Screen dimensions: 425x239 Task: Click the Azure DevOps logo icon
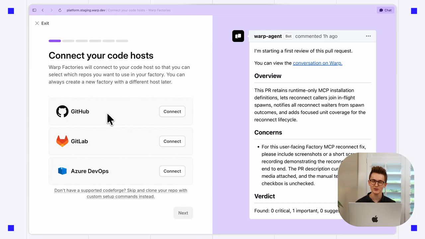[x=62, y=171]
